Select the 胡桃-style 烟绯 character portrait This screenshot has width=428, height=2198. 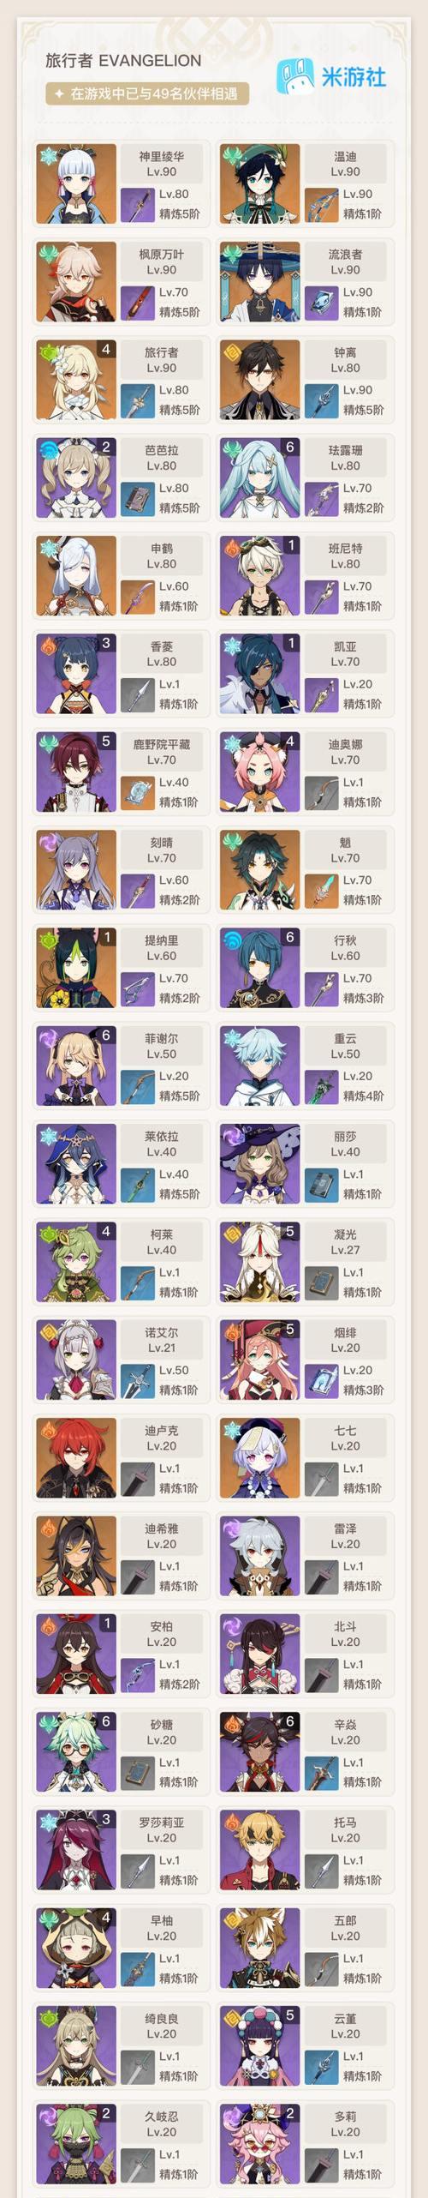click(x=260, y=1360)
